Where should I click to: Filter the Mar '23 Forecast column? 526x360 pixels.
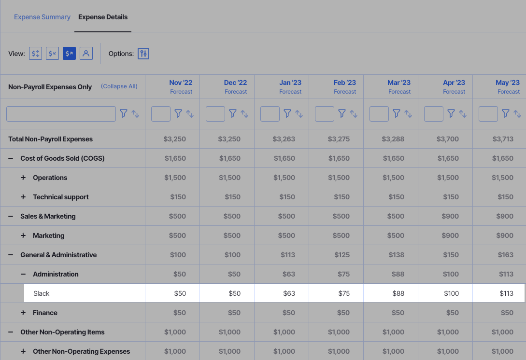click(396, 113)
